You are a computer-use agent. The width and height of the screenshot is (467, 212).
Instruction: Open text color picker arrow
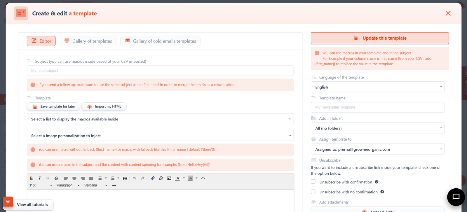pyautogui.click(x=184, y=178)
